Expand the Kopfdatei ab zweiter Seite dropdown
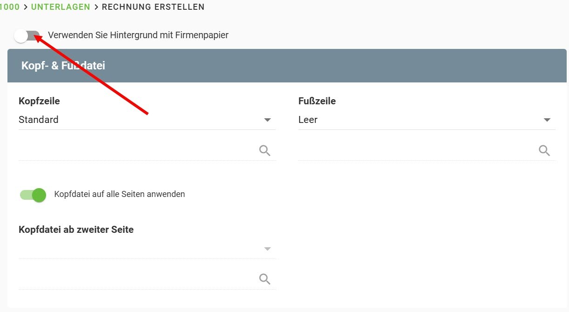This screenshot has width=569, height=312. coord(140,248)
